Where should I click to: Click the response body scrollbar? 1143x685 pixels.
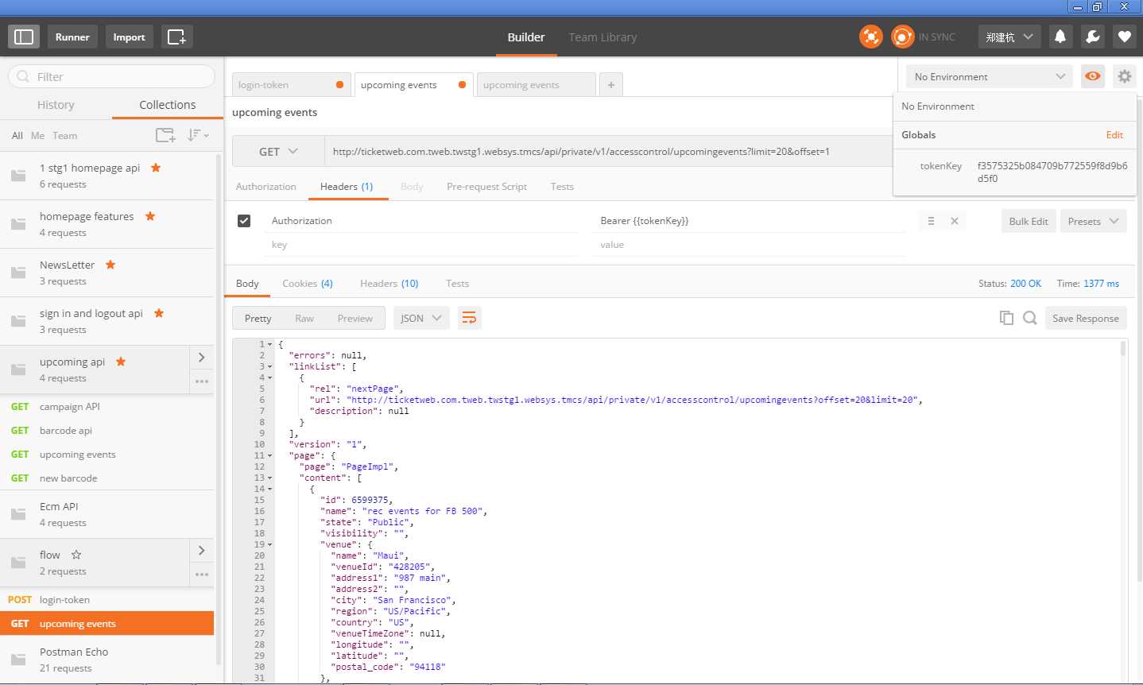click(1123, 349)
